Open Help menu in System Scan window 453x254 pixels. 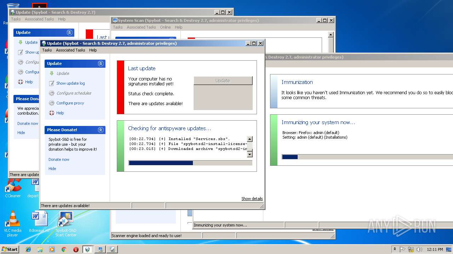pyautogui.click(x=179, y=27)
